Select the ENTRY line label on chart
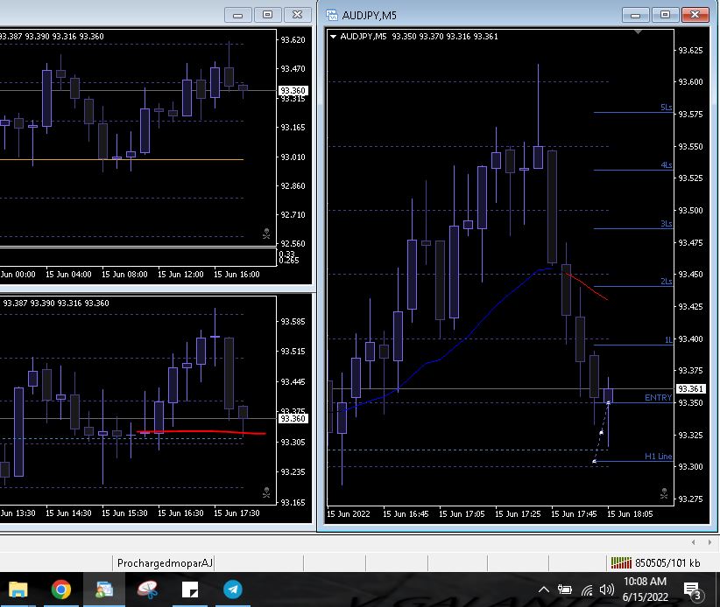Screen dimensions: 720x607 coord(658,398)
